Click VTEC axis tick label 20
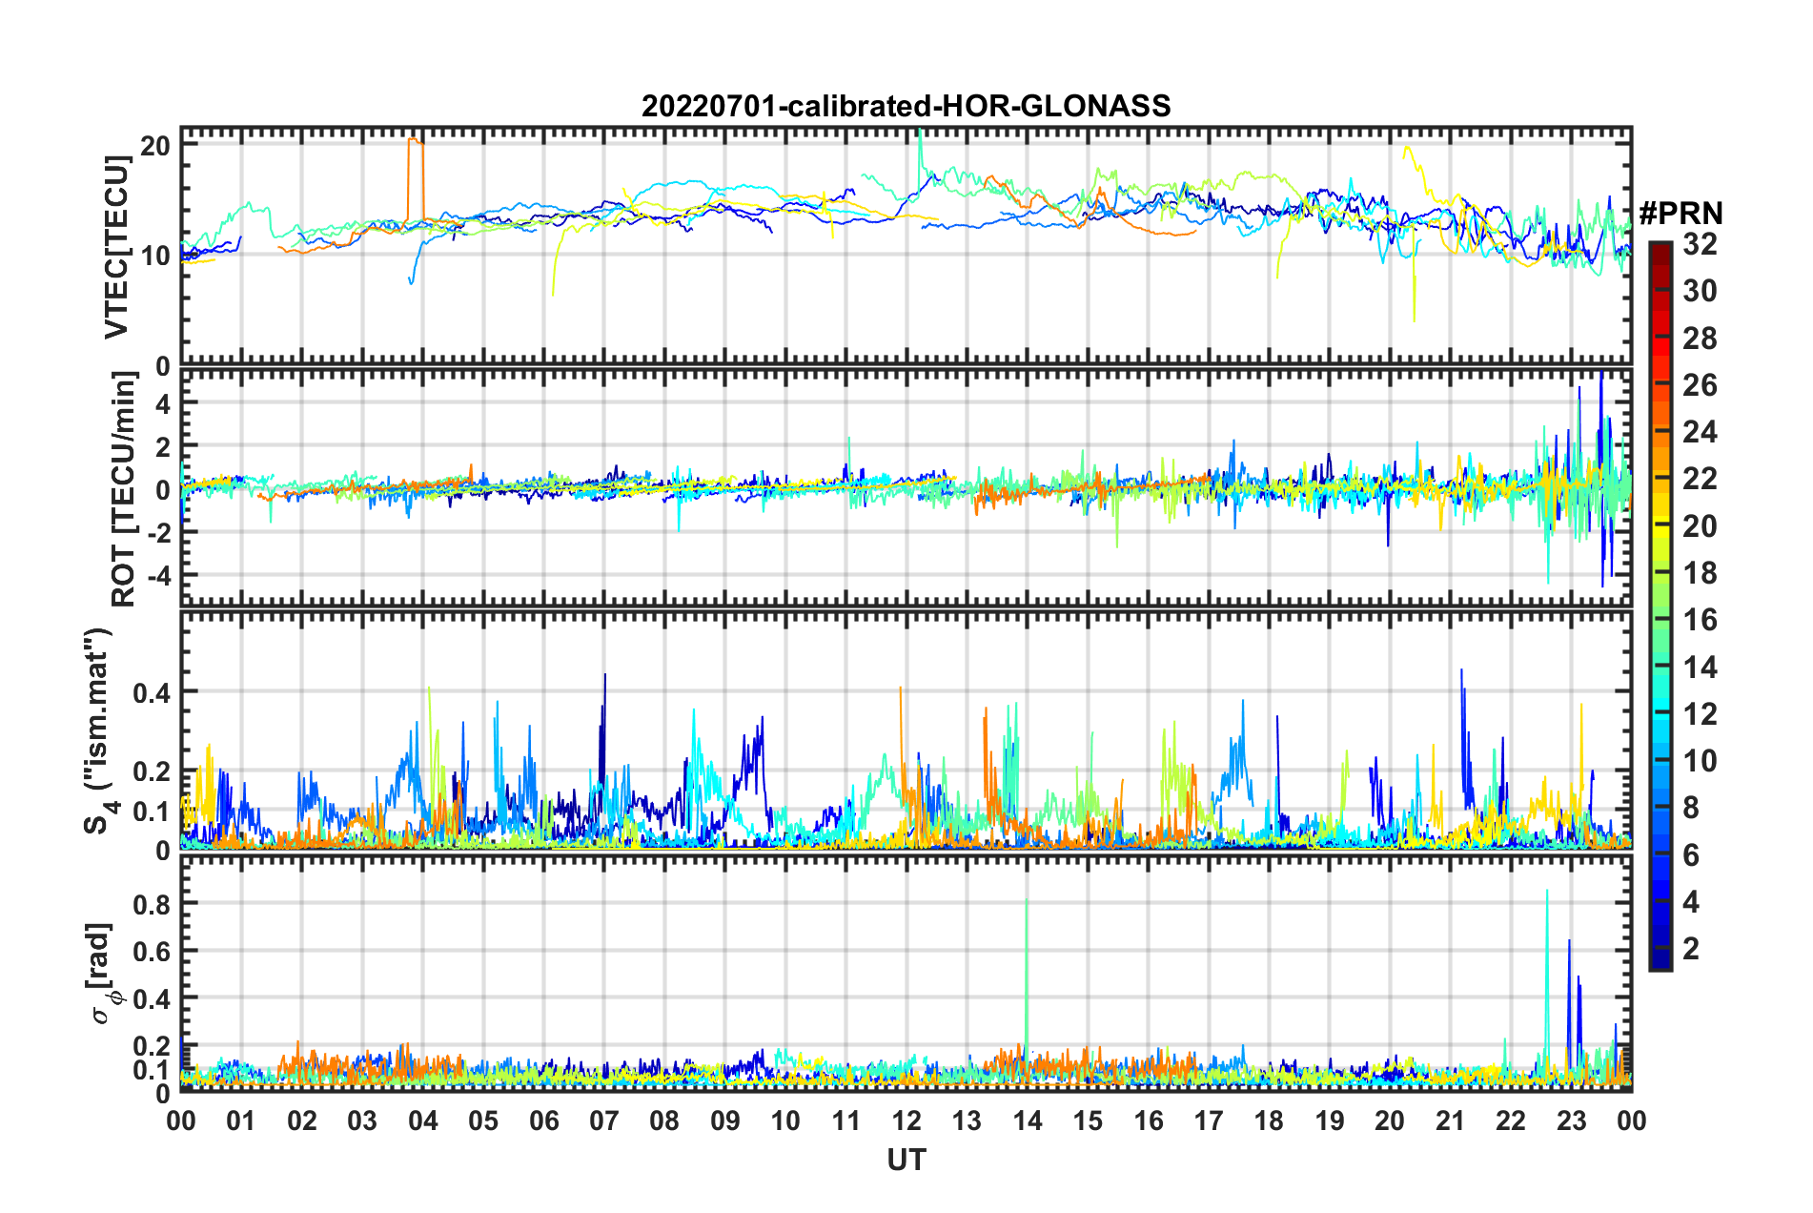The height and width of the screenshot is (1213, 1813). click(155, 145)
